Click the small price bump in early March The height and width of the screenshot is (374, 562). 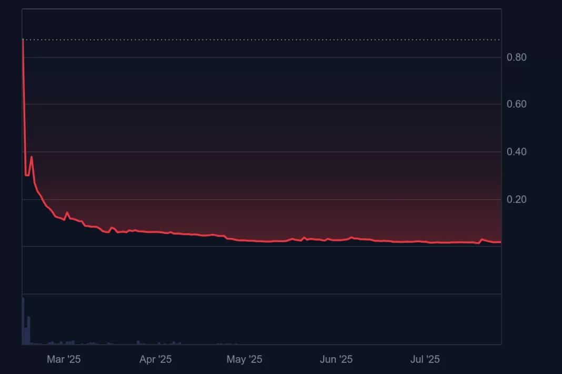67,213
